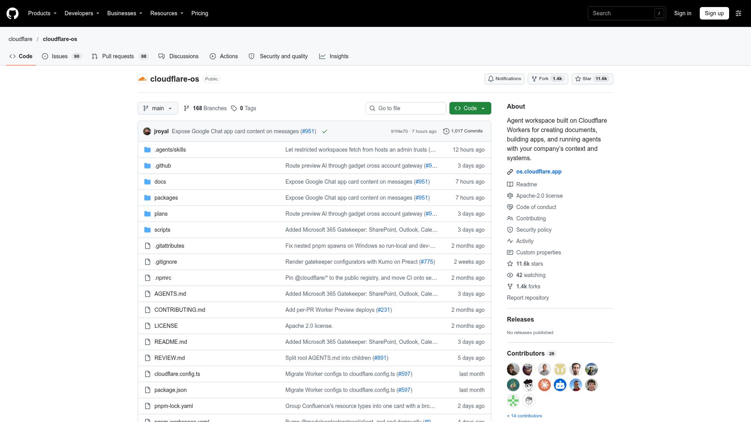This screenshot has height=422, width=751.
Task: Click the green check status icon
Action: point(325,131)
